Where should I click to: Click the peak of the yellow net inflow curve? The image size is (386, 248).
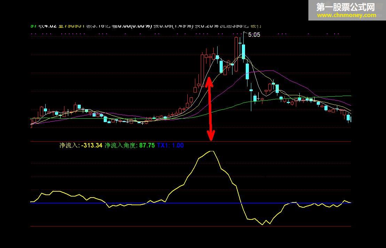pyautogui.click(x=212, y=151)
